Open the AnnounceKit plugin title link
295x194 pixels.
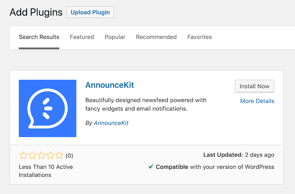point(109,85)
